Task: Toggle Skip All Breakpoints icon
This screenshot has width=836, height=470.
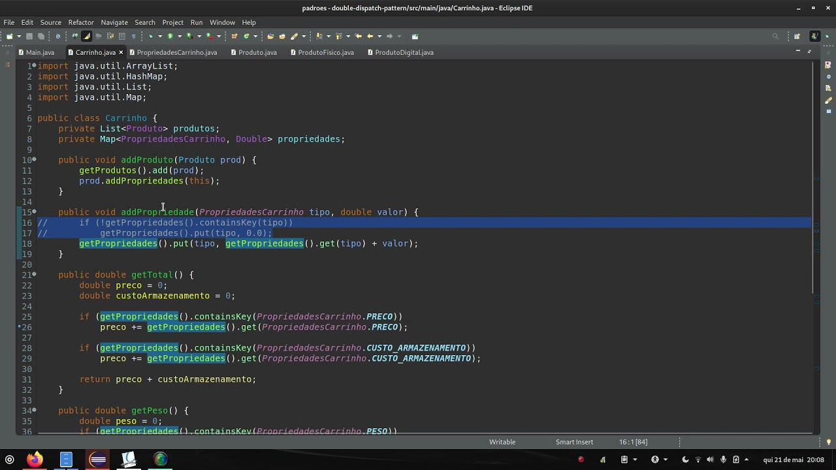Action: point(58,37)
